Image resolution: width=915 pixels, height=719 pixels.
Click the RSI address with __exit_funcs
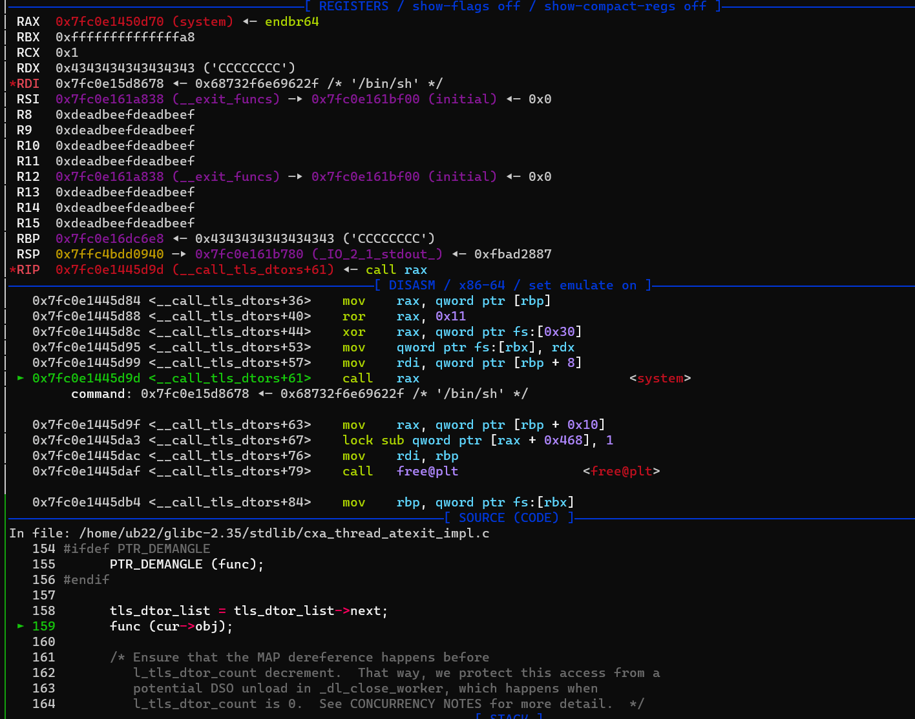(167, 99)
